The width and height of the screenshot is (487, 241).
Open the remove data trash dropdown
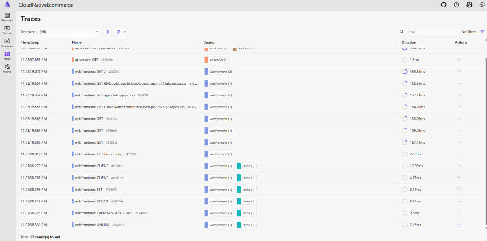[x=121, y=32]
